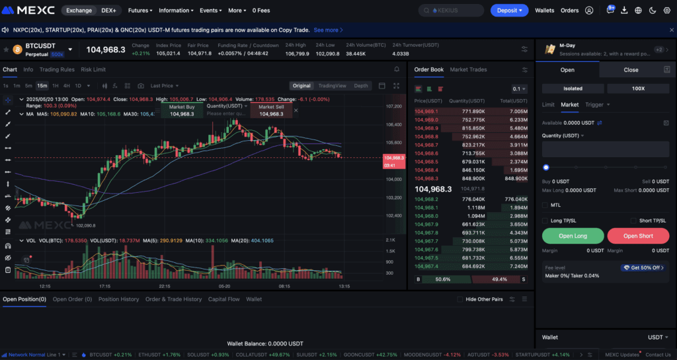Show asks-only order book view
The image size is (677, 360).
[x=440, y=89]
